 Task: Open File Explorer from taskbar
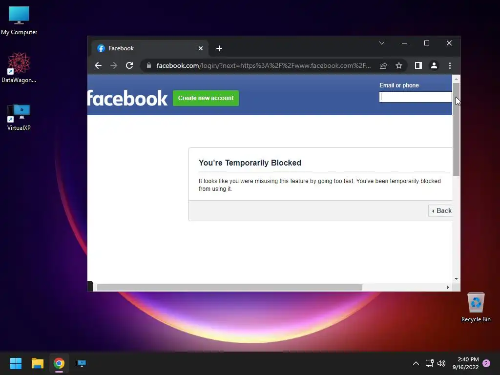click(37, 363)
